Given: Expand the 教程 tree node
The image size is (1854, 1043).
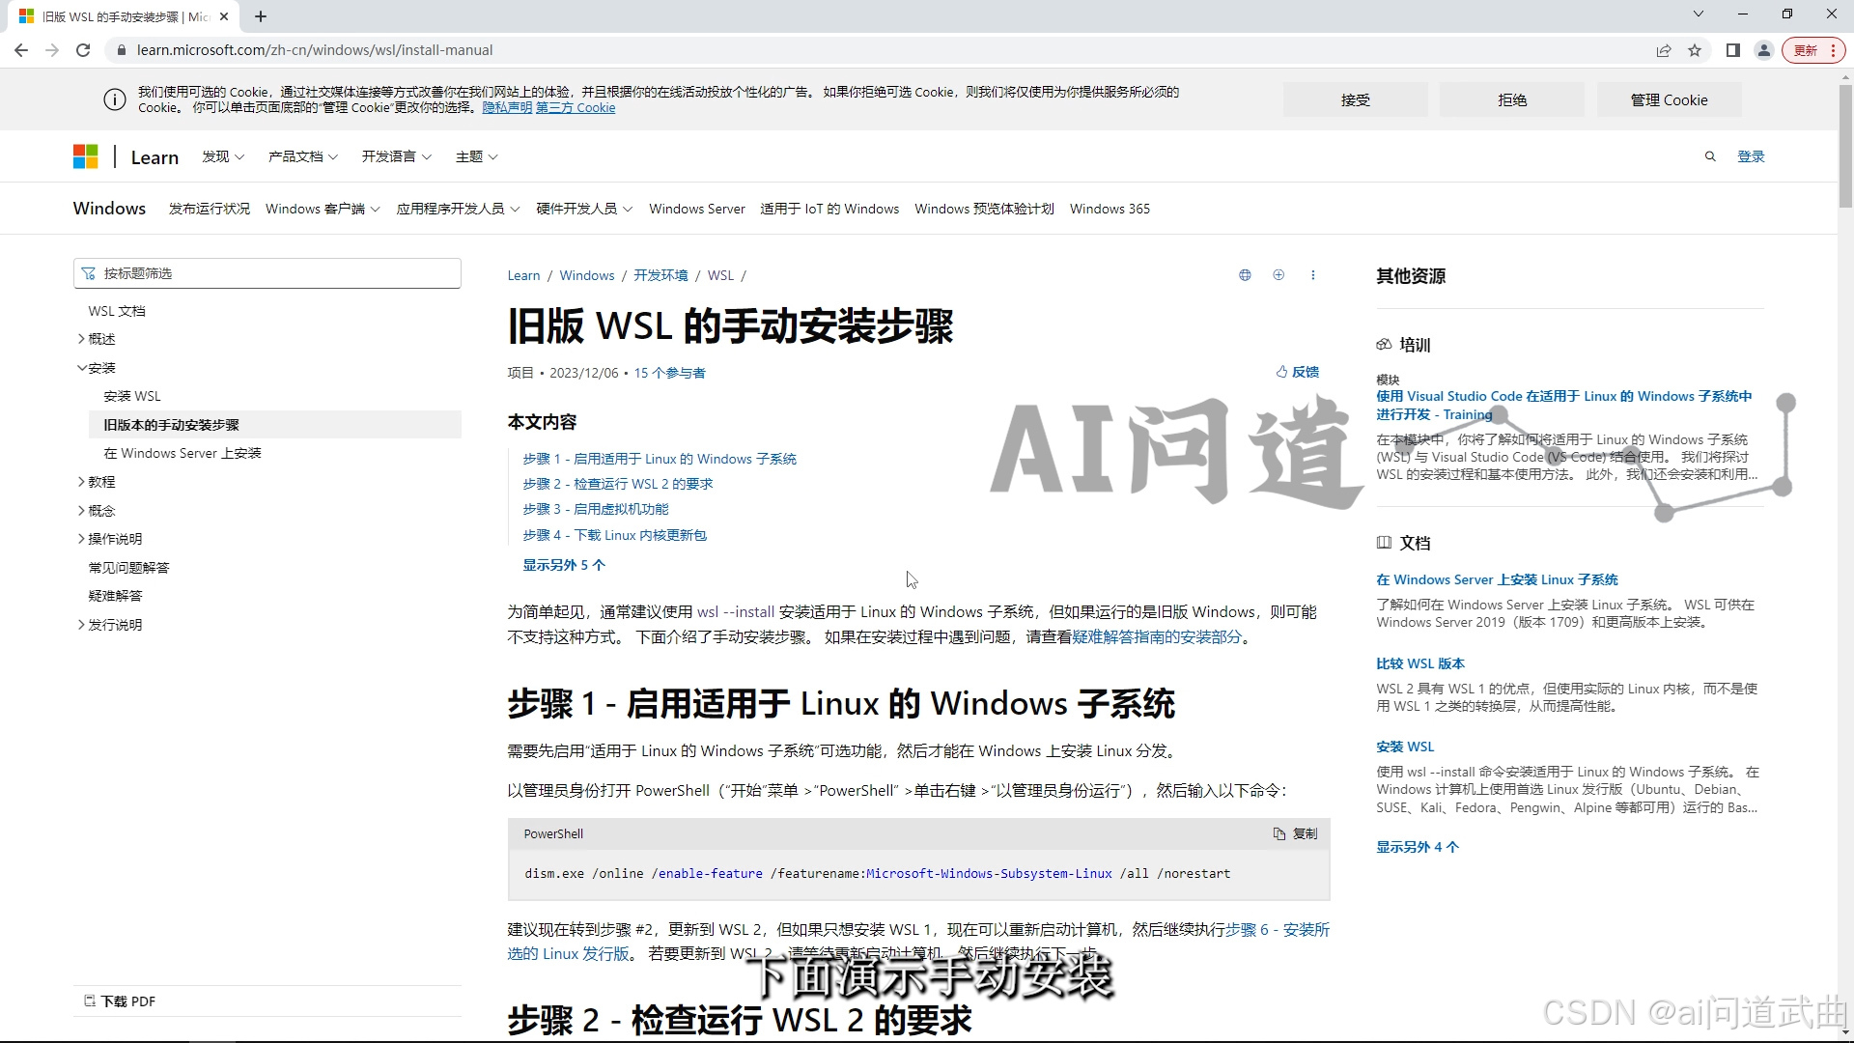Looking at the screenshot, I should point(82,482).
